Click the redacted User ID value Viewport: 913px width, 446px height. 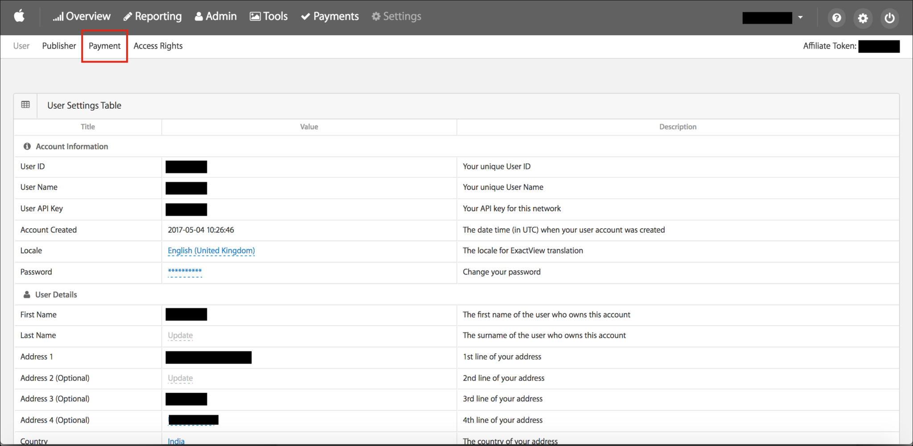pyautogui.click(x=186, y=167)
